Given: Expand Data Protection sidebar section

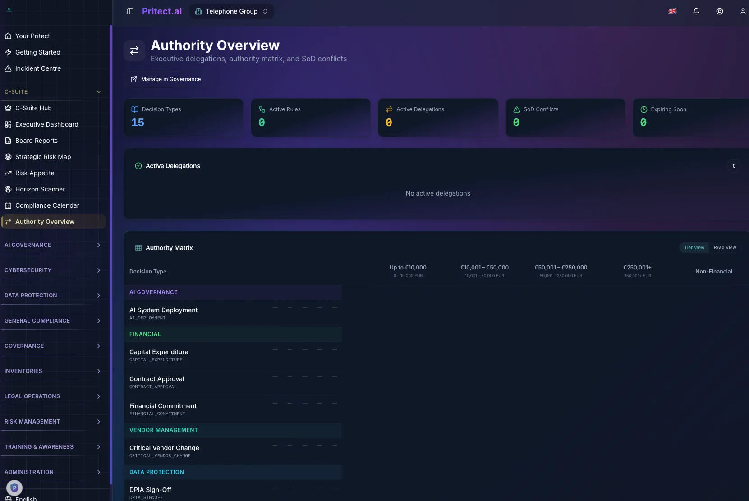Looking at the screenshot, I should coord(53,296).
